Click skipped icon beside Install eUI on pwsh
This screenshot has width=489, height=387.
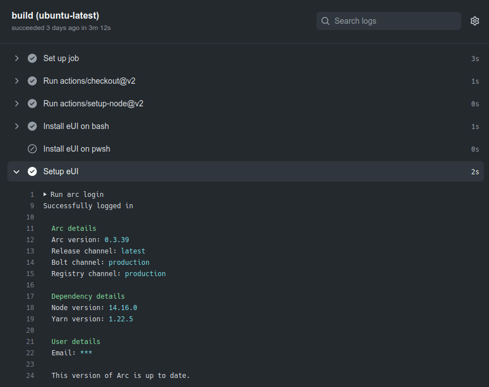pos(32,149)
